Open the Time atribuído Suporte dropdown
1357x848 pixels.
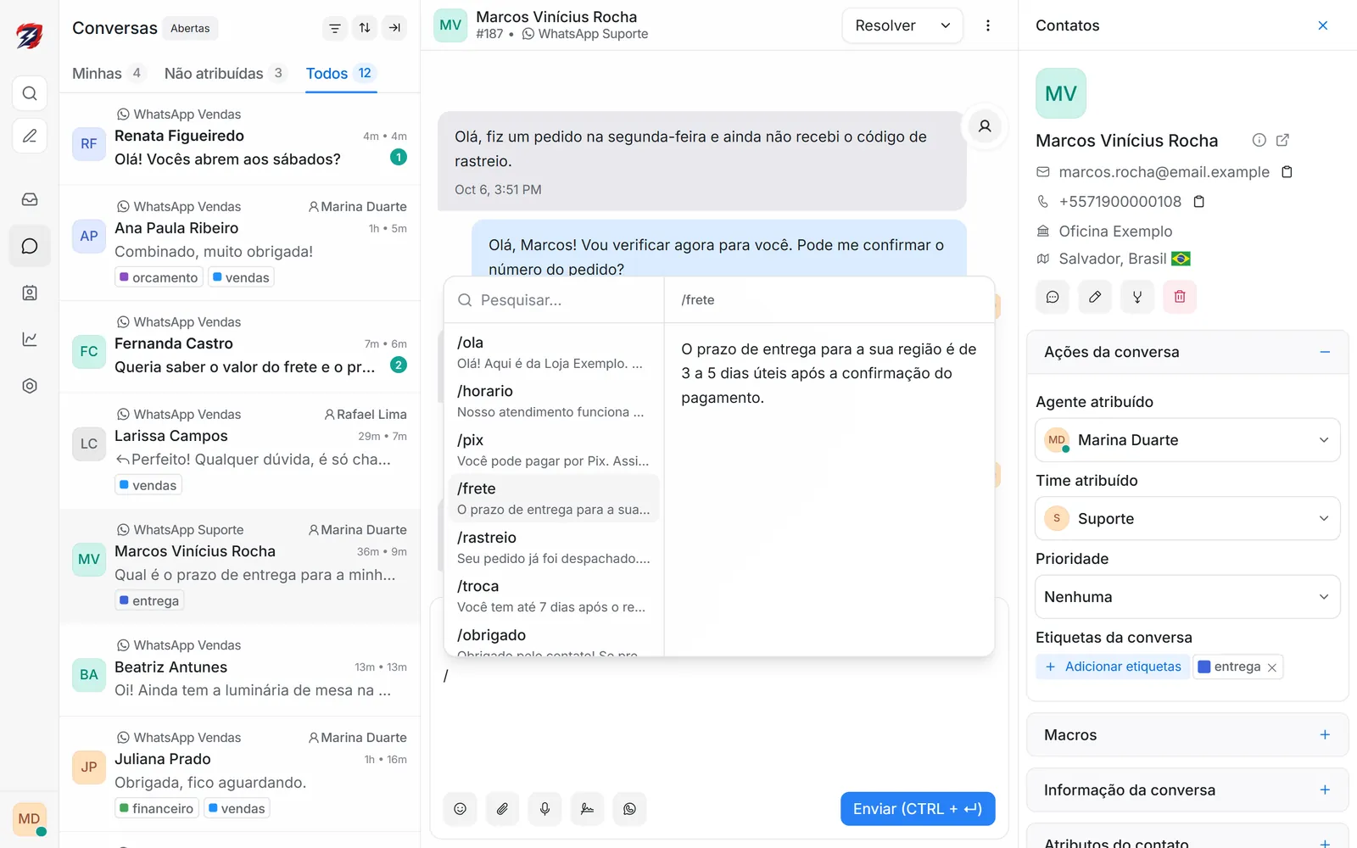pyautogui.click(x=1187, y=518)
